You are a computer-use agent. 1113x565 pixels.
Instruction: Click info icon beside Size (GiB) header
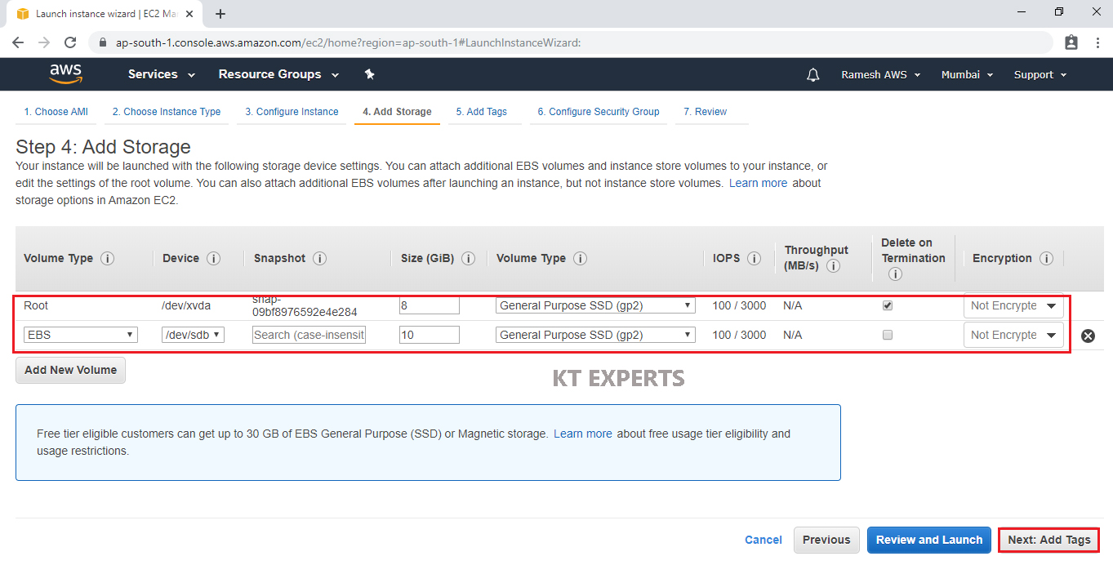click(x=469, y=258)
